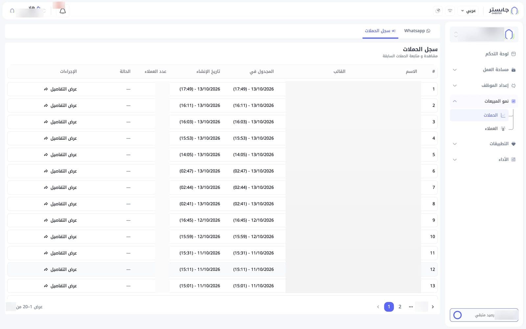526x329 pixels.
Task: Click the chart icon next to the wifi icon
Action: pos(438,11)
